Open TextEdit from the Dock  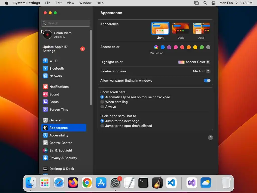(129, 183)
